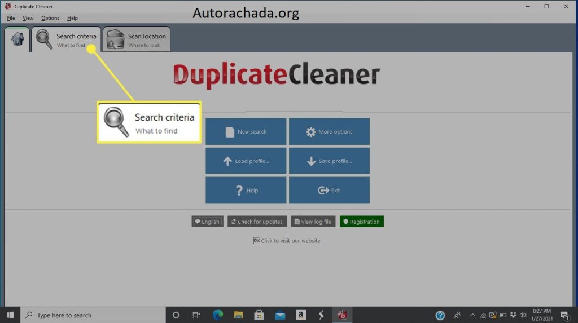Screen dimensions: 578x323
Task: Open the Options menu
Action: tap(50, 18)
